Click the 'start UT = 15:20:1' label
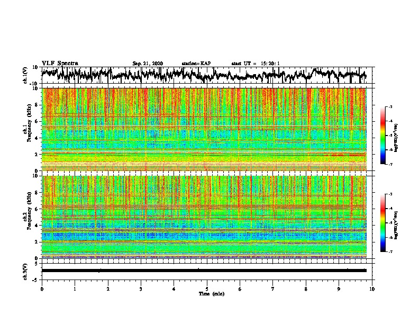 pyautogui.click(x=255, y=64)
